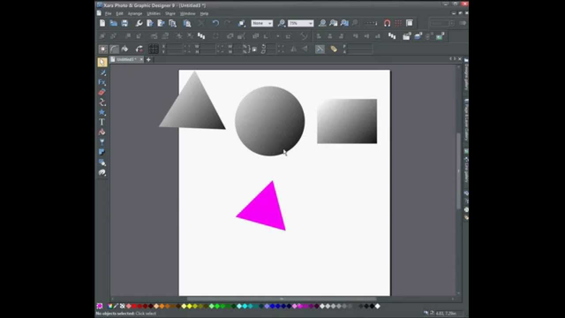Pick the white swatch at palette end
The image size is (565, 318).
[x=377, y=306]
